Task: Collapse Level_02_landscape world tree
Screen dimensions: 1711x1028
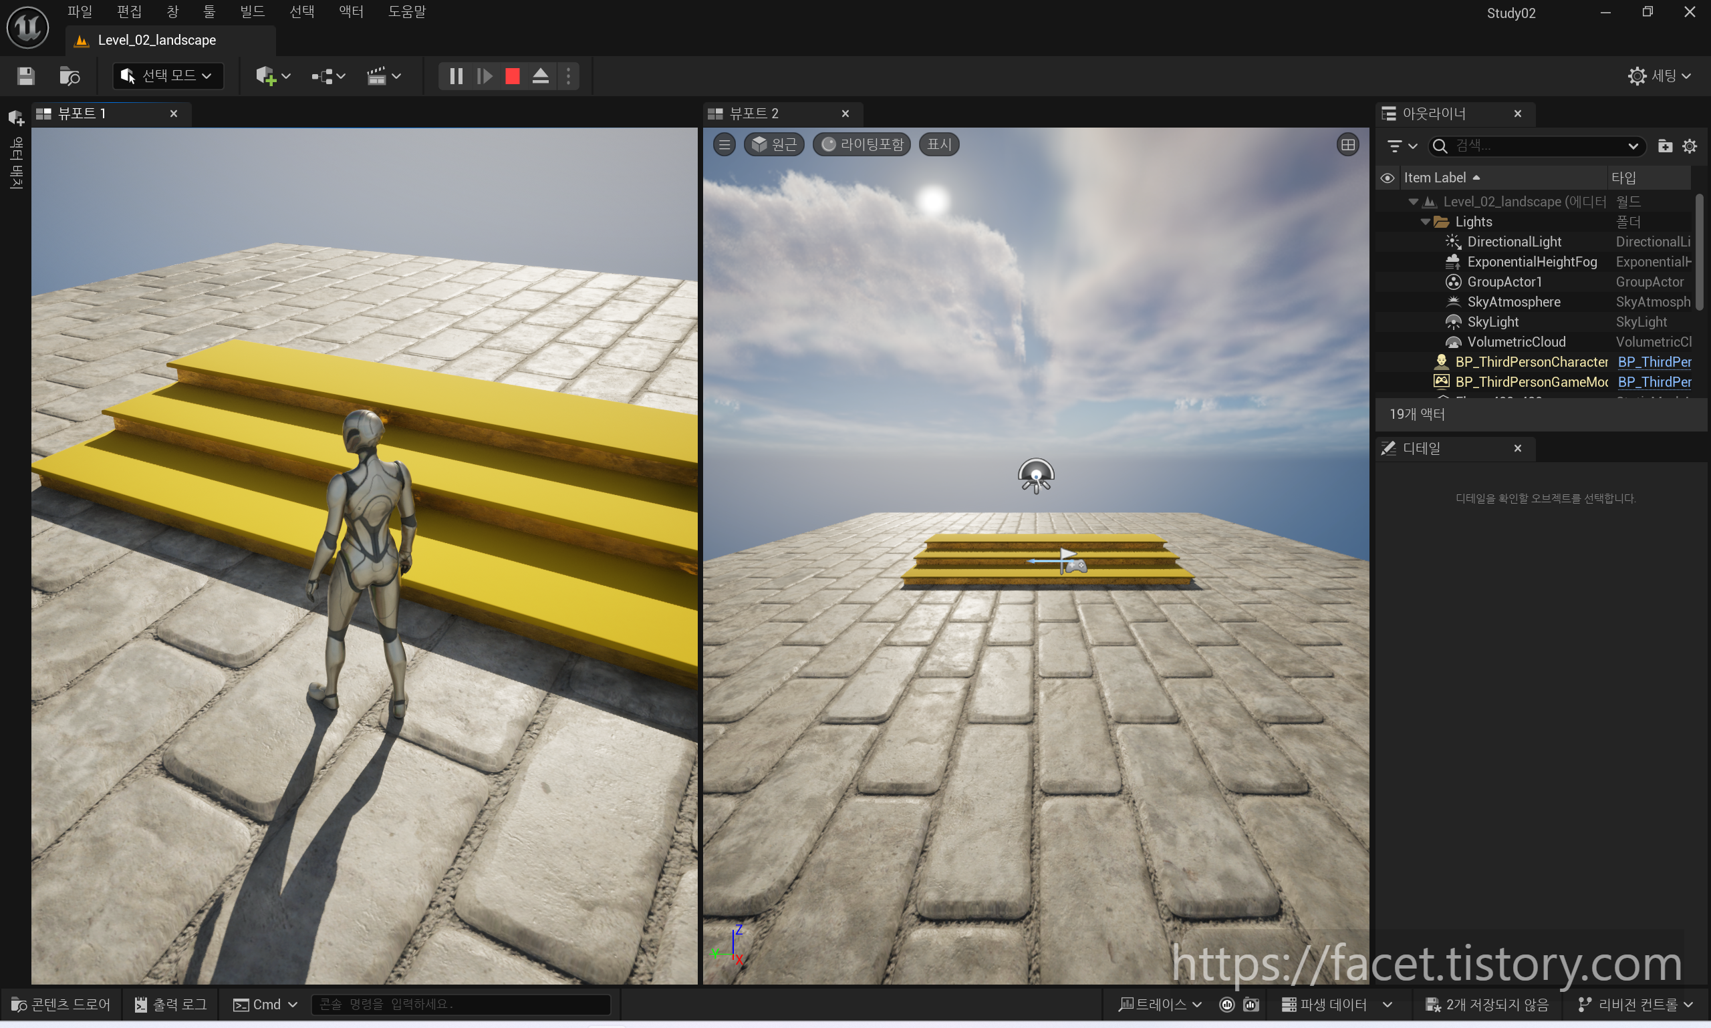Action: click(x=1412, y=202)
